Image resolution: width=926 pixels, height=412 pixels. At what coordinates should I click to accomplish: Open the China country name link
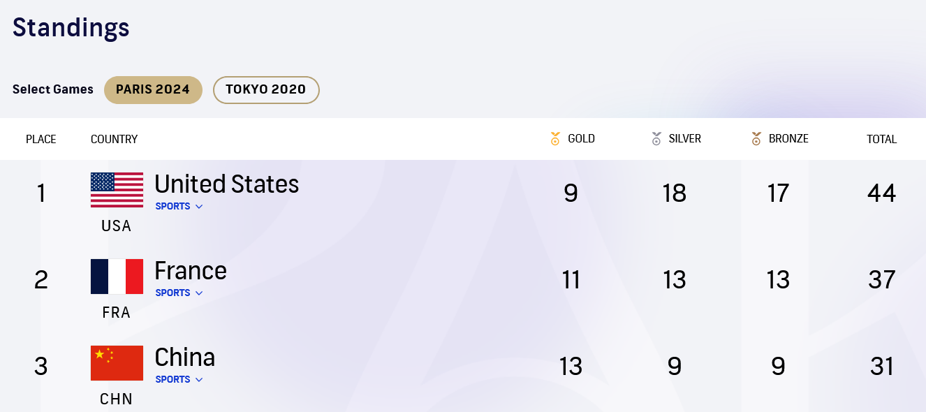click(185, 358)
